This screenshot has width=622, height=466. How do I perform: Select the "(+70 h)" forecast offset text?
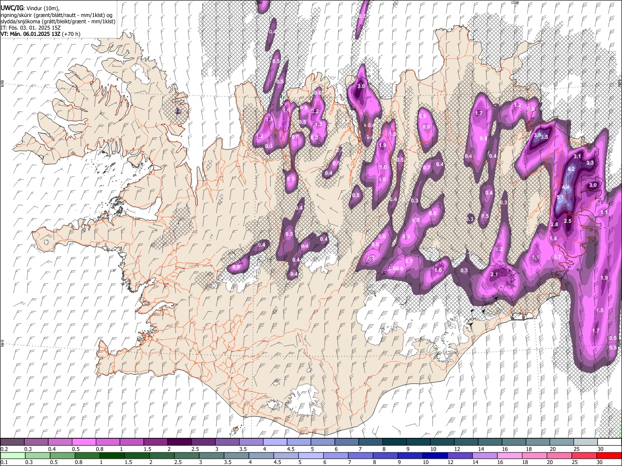click(x=71, y=34)
